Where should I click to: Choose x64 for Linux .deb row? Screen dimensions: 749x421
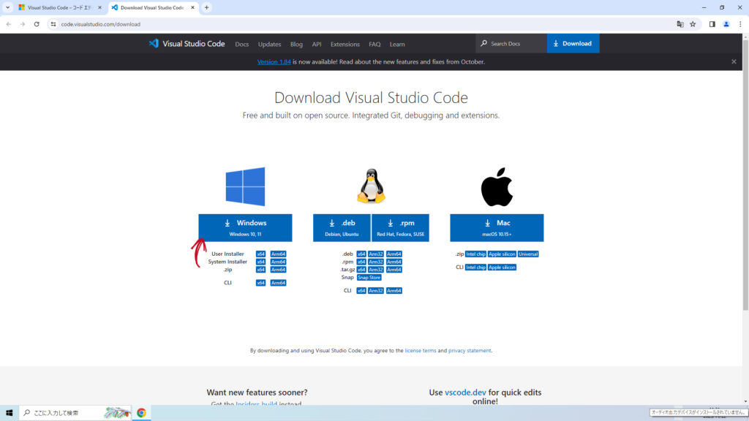(x=361, y=254)
